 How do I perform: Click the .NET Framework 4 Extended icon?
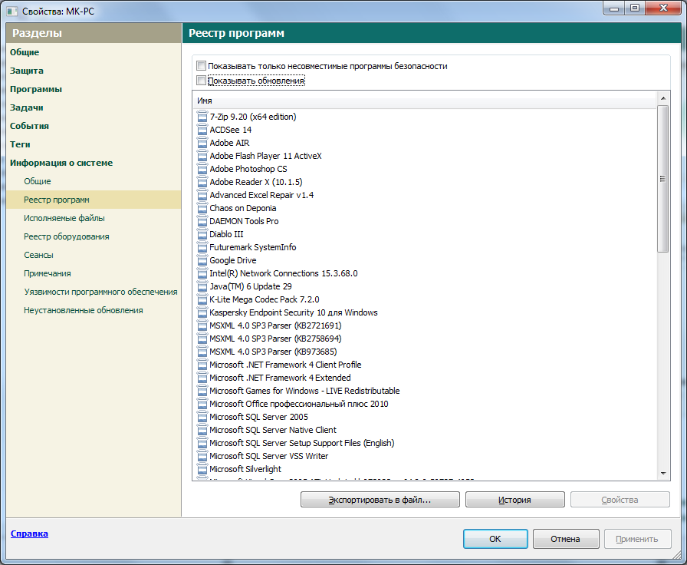(202, 378)
